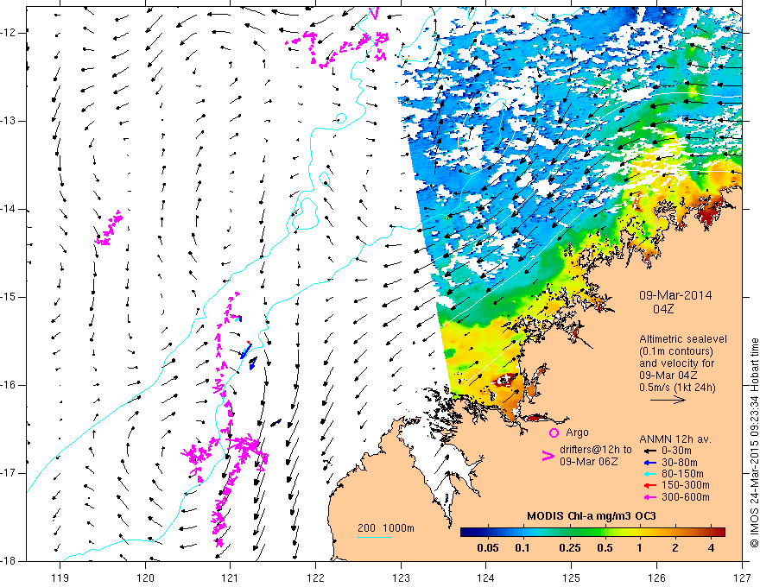Click the '0.05' colorbar tick label
The width and height of the screenshot is (760, 587).
pos(487,548)
